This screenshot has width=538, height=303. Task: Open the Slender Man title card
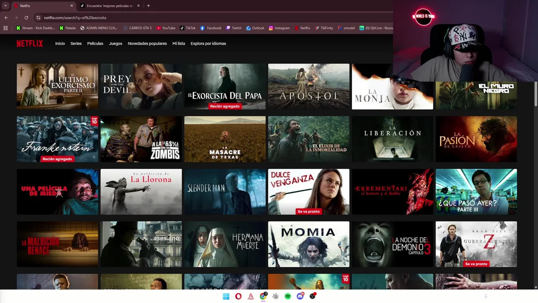pos(225,191)
